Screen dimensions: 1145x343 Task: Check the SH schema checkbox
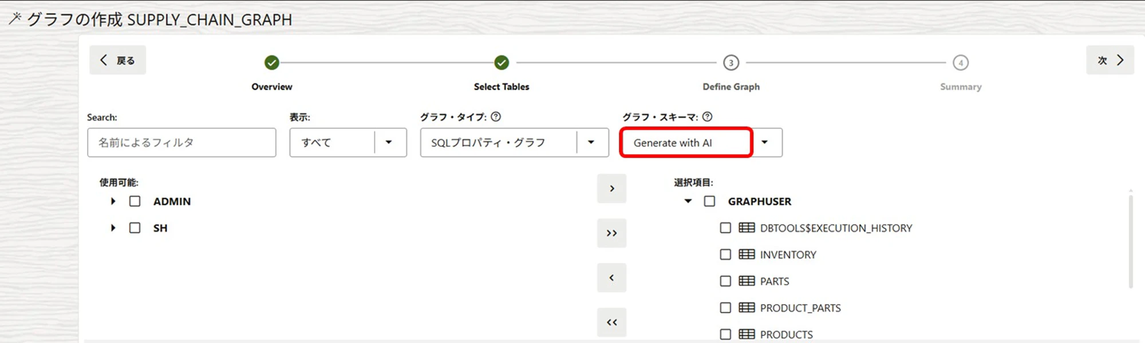(135, 228)
